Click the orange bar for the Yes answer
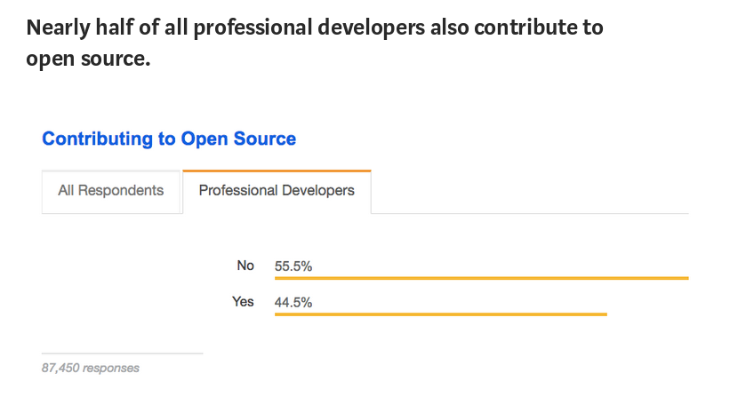Screen dimensions: 746x397 click(440, 314)
